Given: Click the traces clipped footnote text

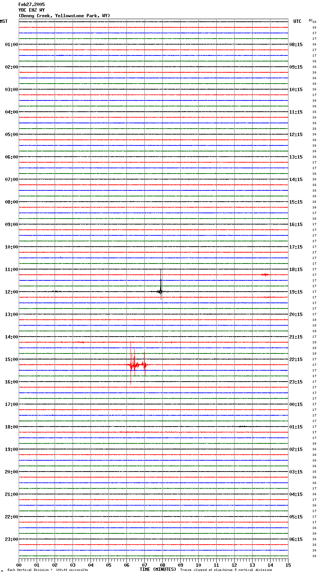Looking at the screenshot, I should coord(226,570).
